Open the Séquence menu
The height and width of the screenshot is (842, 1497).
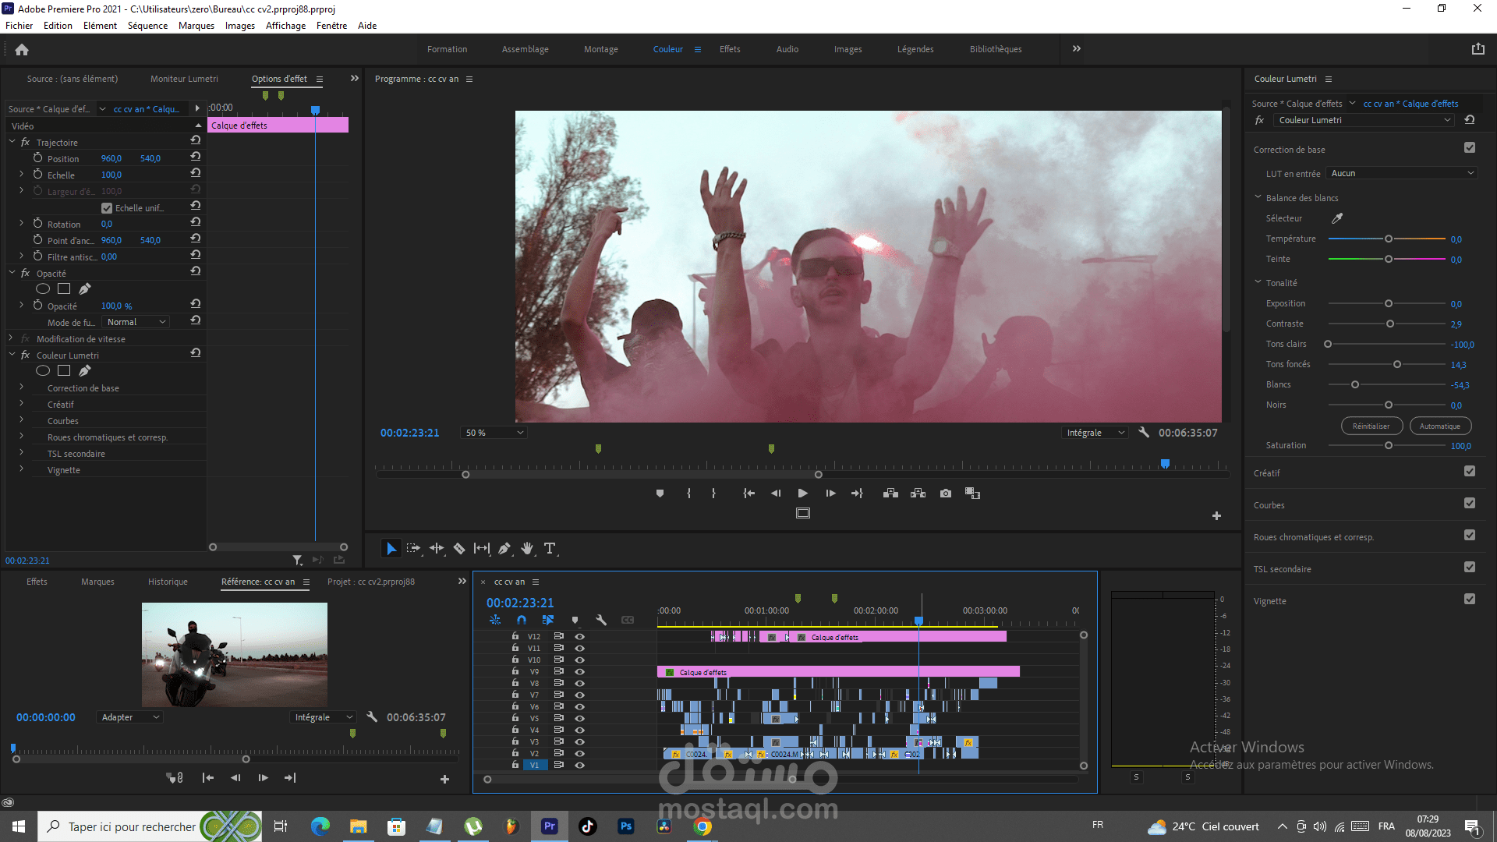[147, 26]
